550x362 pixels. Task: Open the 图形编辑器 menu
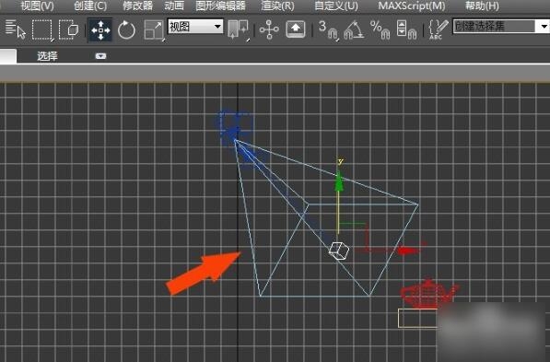[220, 6]
